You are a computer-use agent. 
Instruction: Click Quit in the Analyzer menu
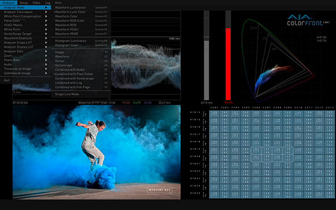(7, 80)
